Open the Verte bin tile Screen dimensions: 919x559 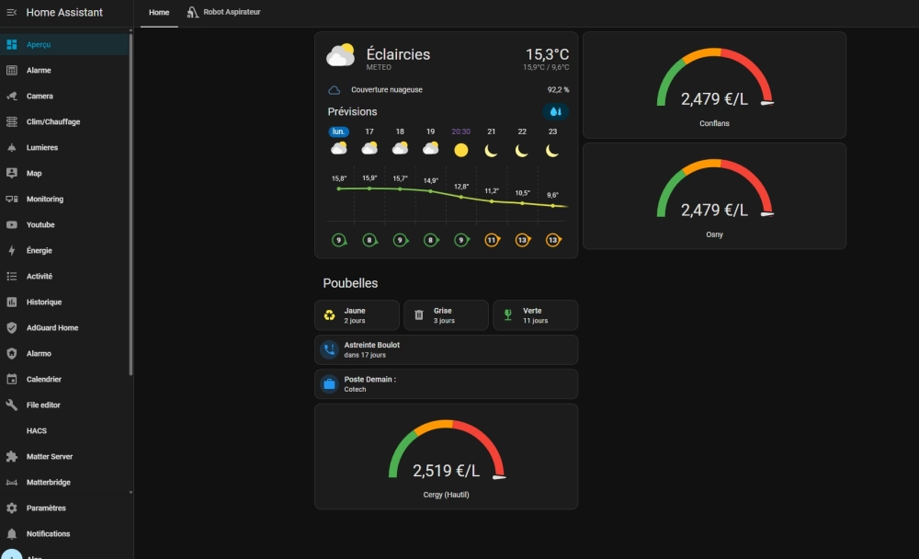535,315
